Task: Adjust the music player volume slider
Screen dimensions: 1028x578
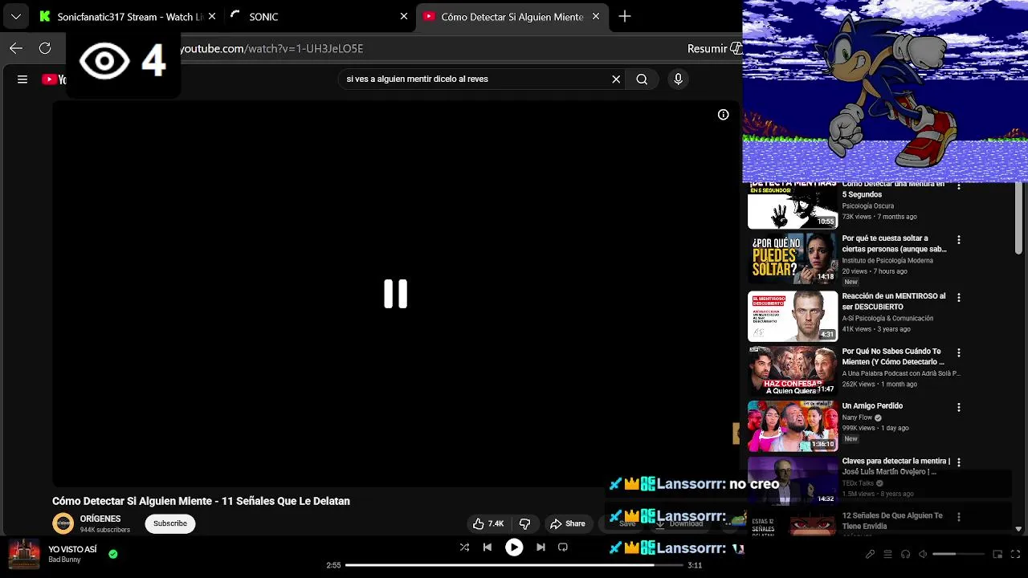Action: 959,554
